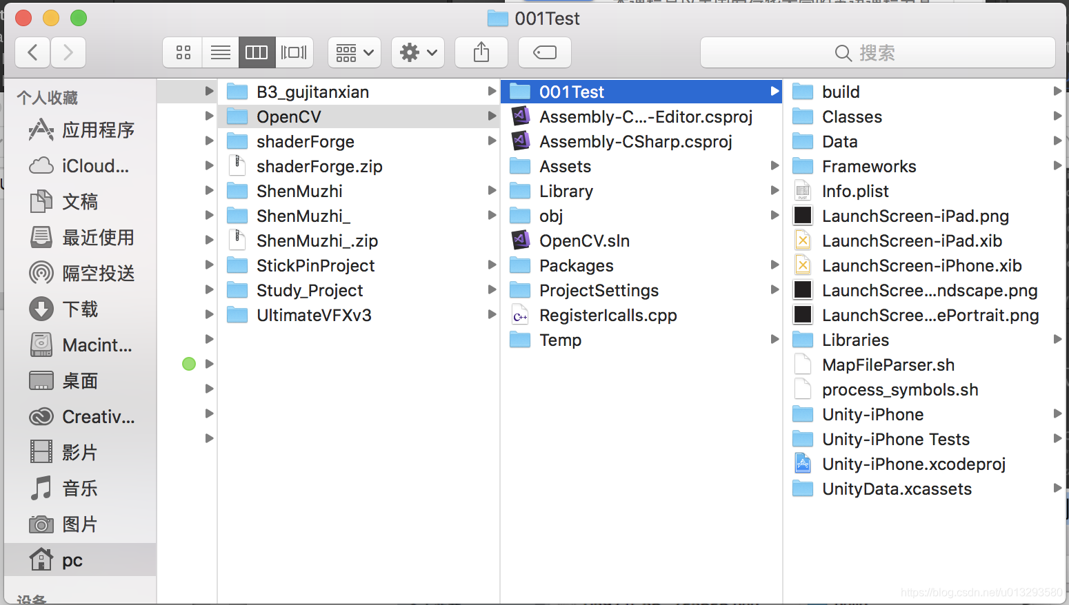
Task: Select the shaderForge.zip file
Action: [359, 166]
